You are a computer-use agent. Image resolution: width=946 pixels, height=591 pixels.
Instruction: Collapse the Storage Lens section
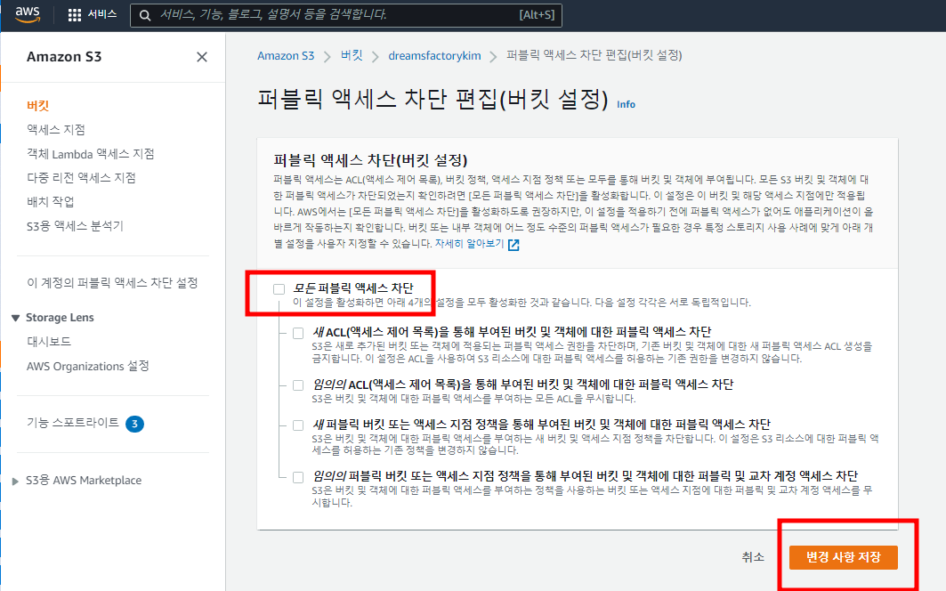16,318
